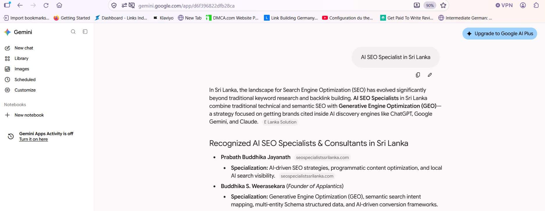Open the Configuration du the YouTube bookmark
The height and width of the screenshot is (211, 545).
[347, 18]
